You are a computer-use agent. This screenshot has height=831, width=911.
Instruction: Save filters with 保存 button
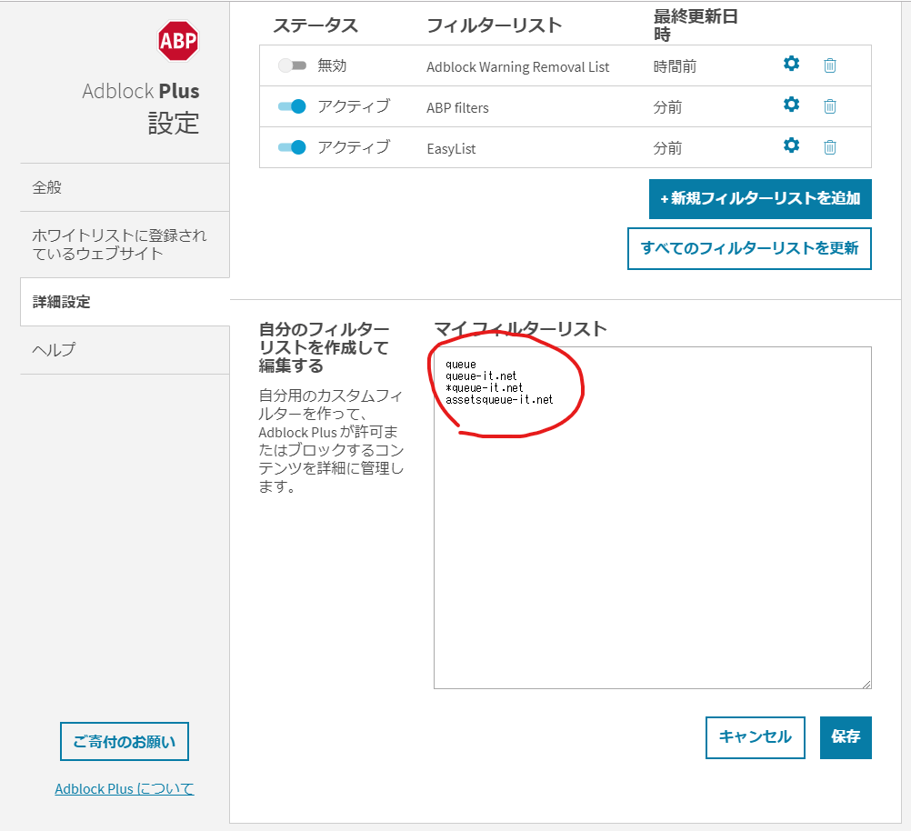[846, 737]
